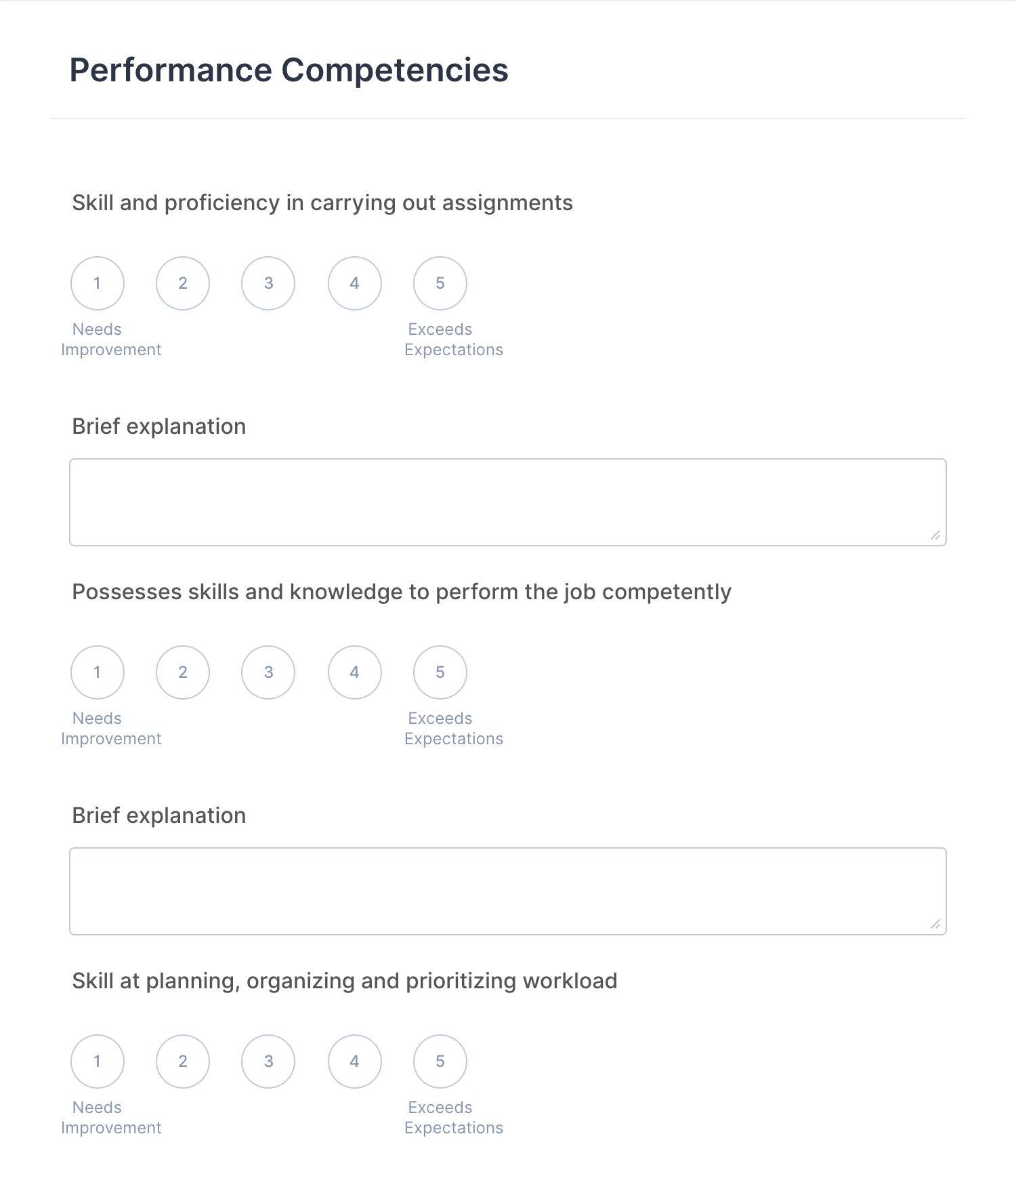The image size is (1016, 1193).
Task: Rate carrying out assignments as 5
Action: (x=440, y=283)
